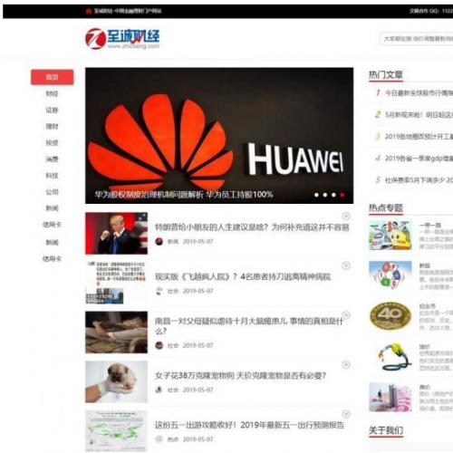The width and height of the screenshot is (453, 453).
Task: Click the 热点专题 section heading
Action: coord(386,207)
